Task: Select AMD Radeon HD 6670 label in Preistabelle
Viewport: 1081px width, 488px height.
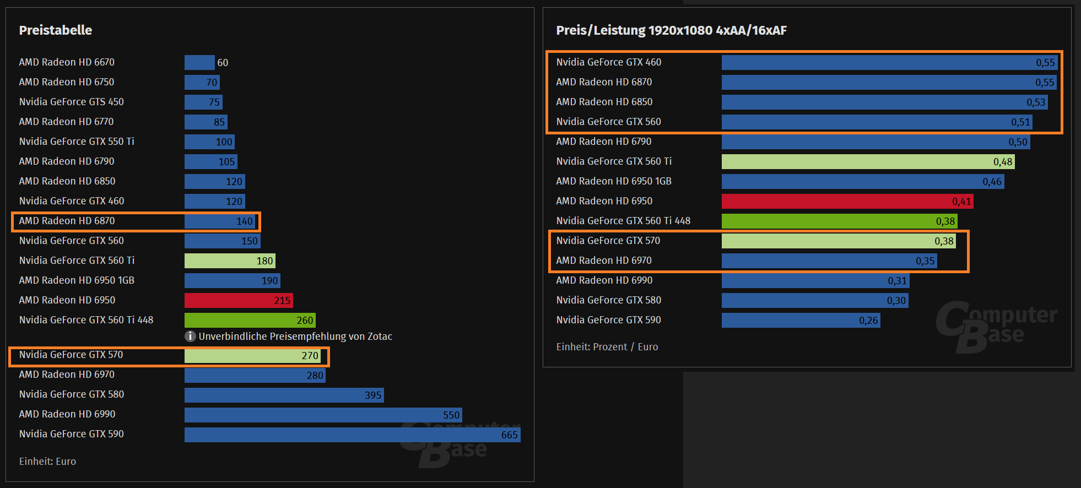Action: 67,62
